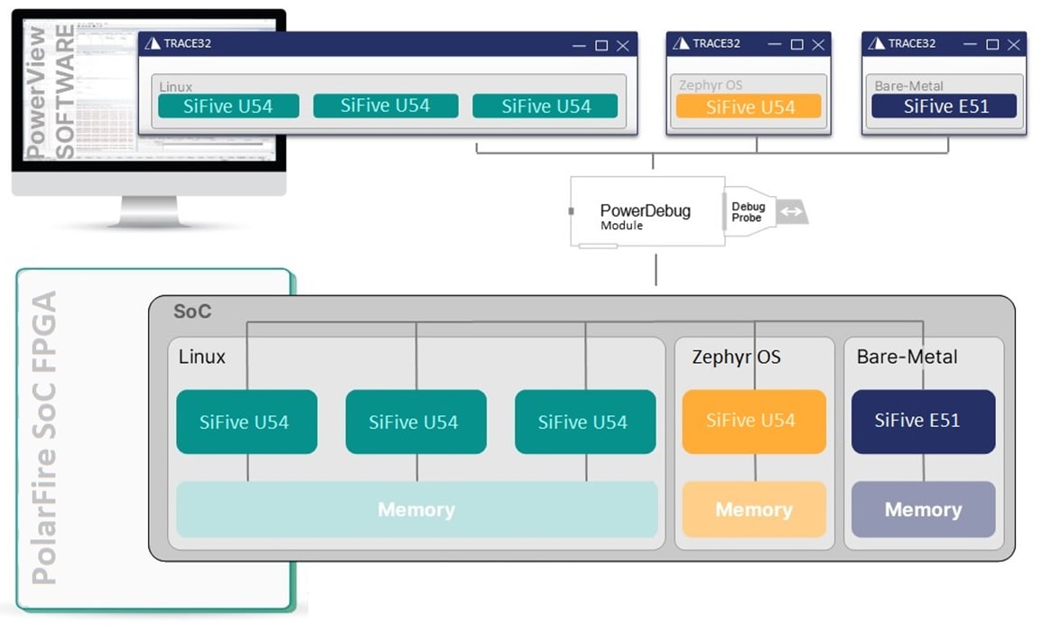Click the Zephyr OS Memory block in SoC

coord(754,509)
